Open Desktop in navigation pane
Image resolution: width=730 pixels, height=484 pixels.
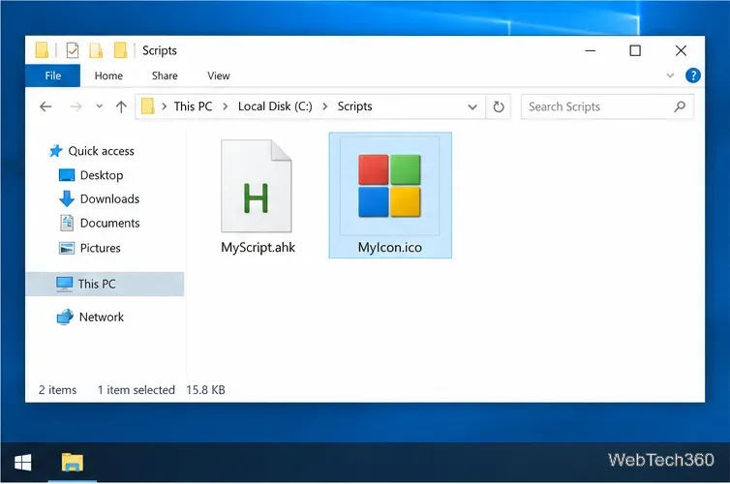pyautogui.click(x=91, y=175)
